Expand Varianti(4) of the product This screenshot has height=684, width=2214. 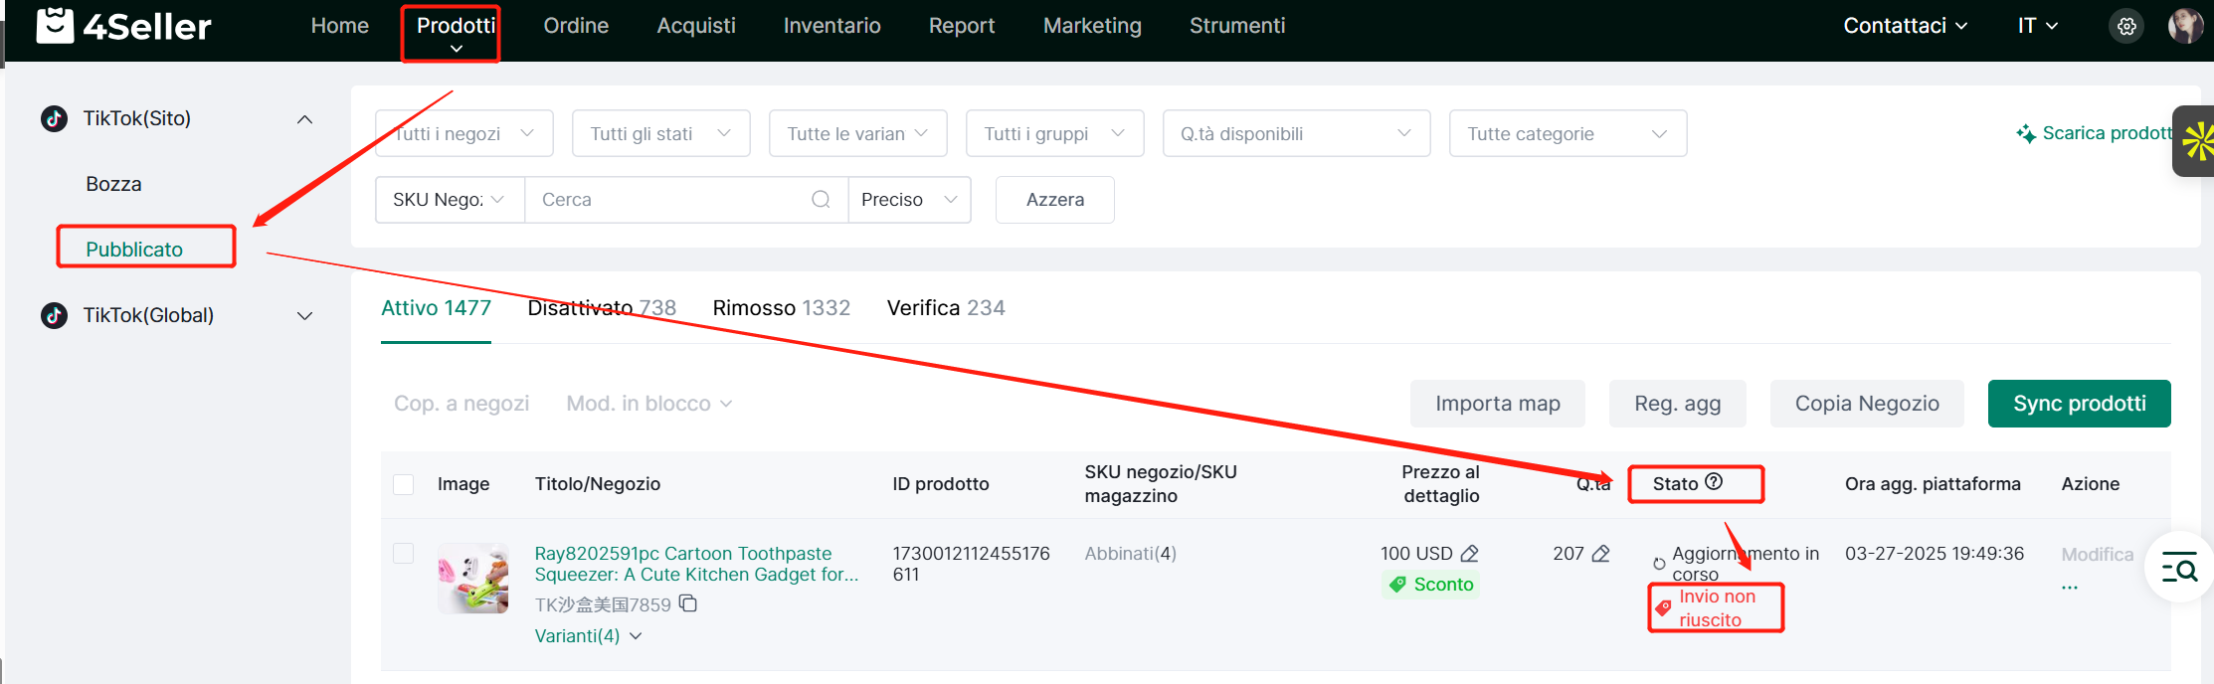[x=588, y=636]
